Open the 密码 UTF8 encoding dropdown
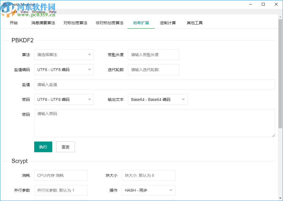Viewport: 283px width, 201px height. 64,100
